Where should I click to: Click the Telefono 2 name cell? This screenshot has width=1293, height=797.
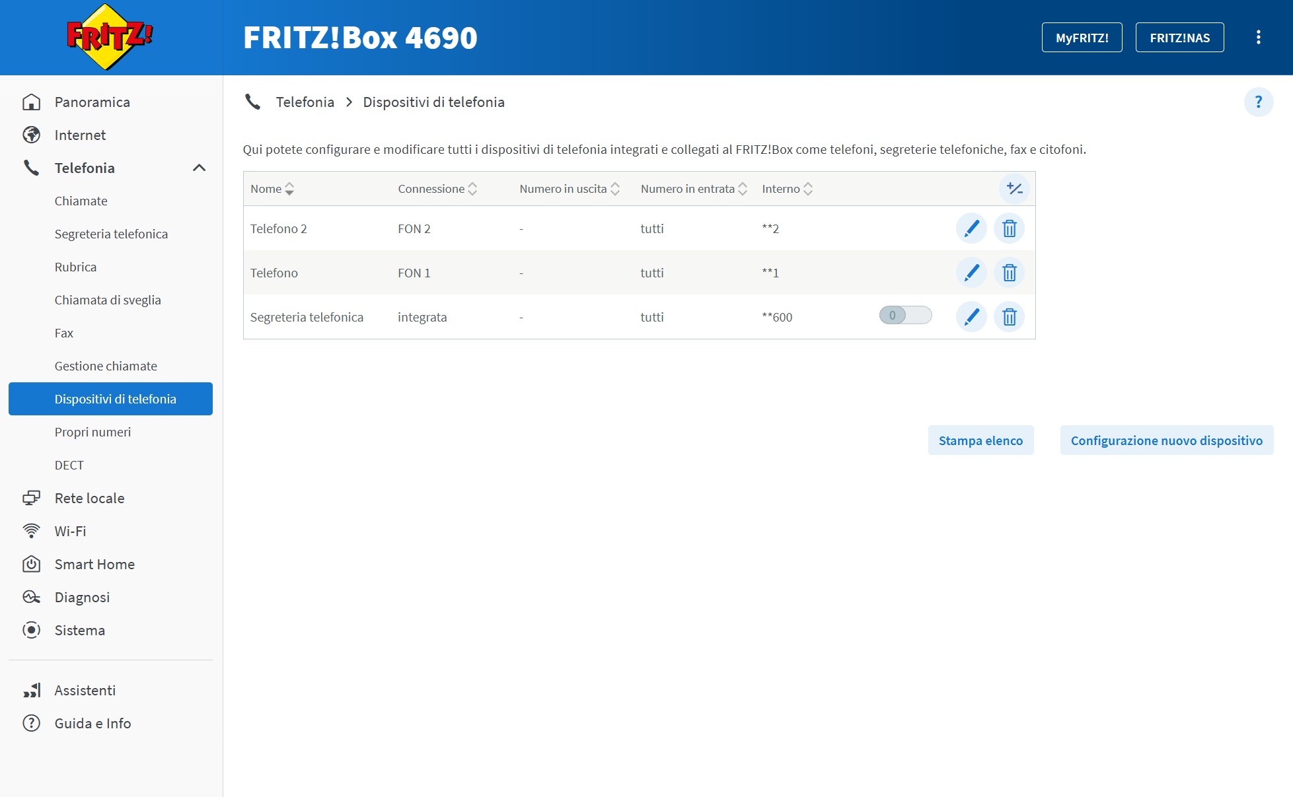[278, 228]
